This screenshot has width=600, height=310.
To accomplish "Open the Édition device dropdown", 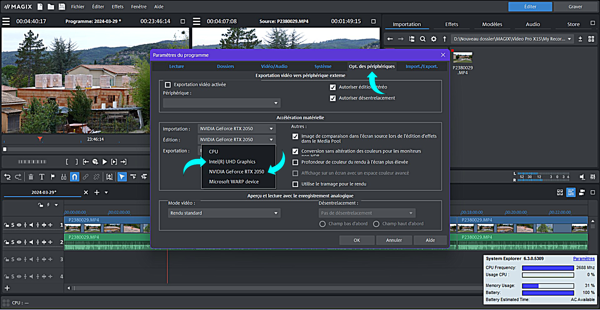I will 237,139.
